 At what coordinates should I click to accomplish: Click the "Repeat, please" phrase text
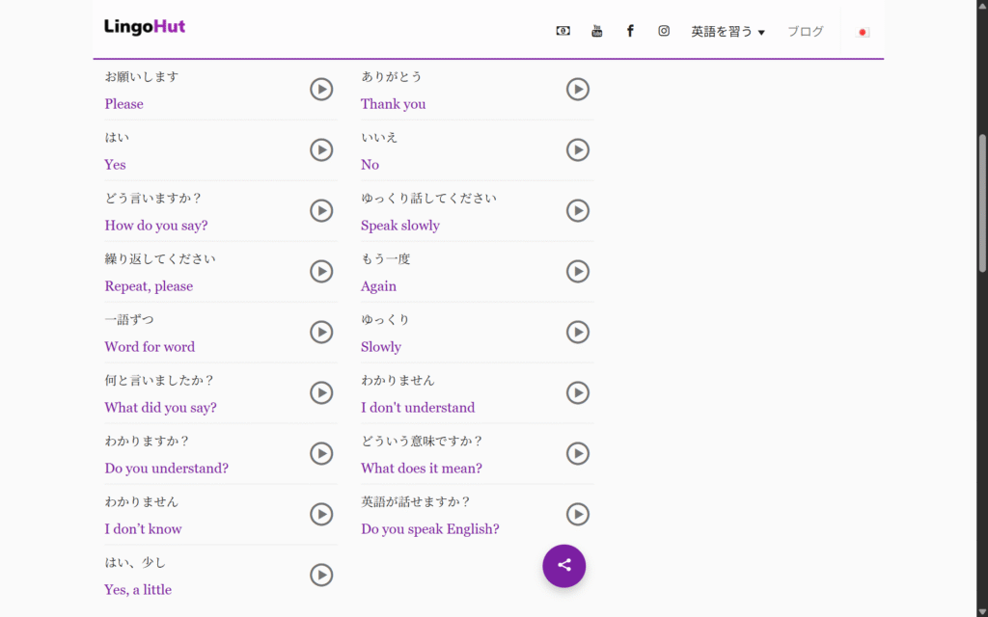coord(149,286)
